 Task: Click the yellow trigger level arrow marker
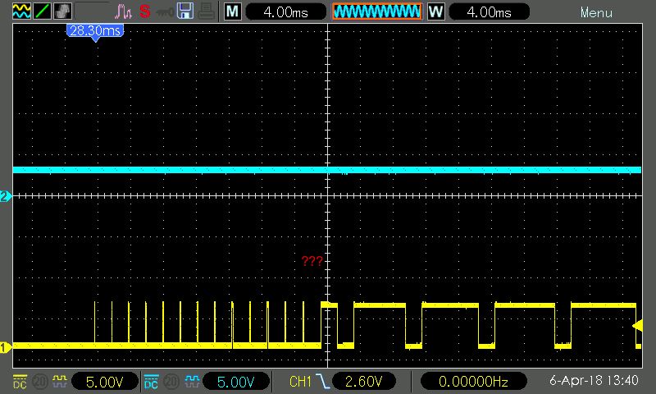(x=636, y=327)
